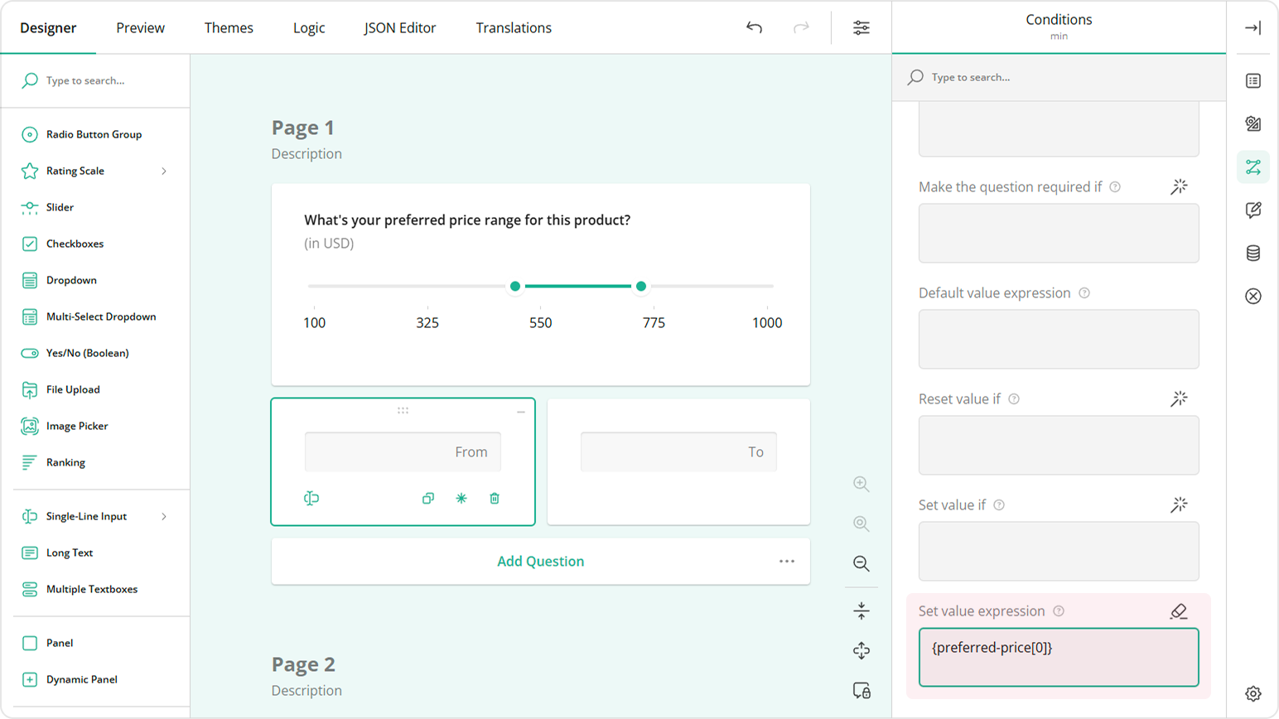The image size is (1279, 719).
Task: Open the Data section in the property sidebar
Action: (x=1252, y=253)
